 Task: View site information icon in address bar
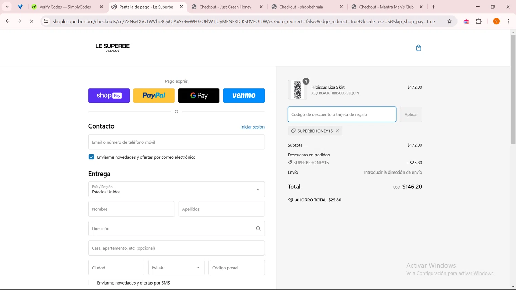click(46, 21)
